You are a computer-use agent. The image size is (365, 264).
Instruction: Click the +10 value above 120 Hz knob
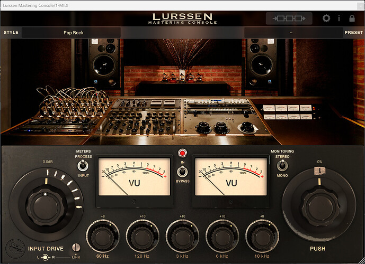click(143, 216)
